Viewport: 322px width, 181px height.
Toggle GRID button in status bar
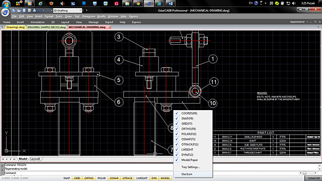pyautogui.click(x=77, y=178)
